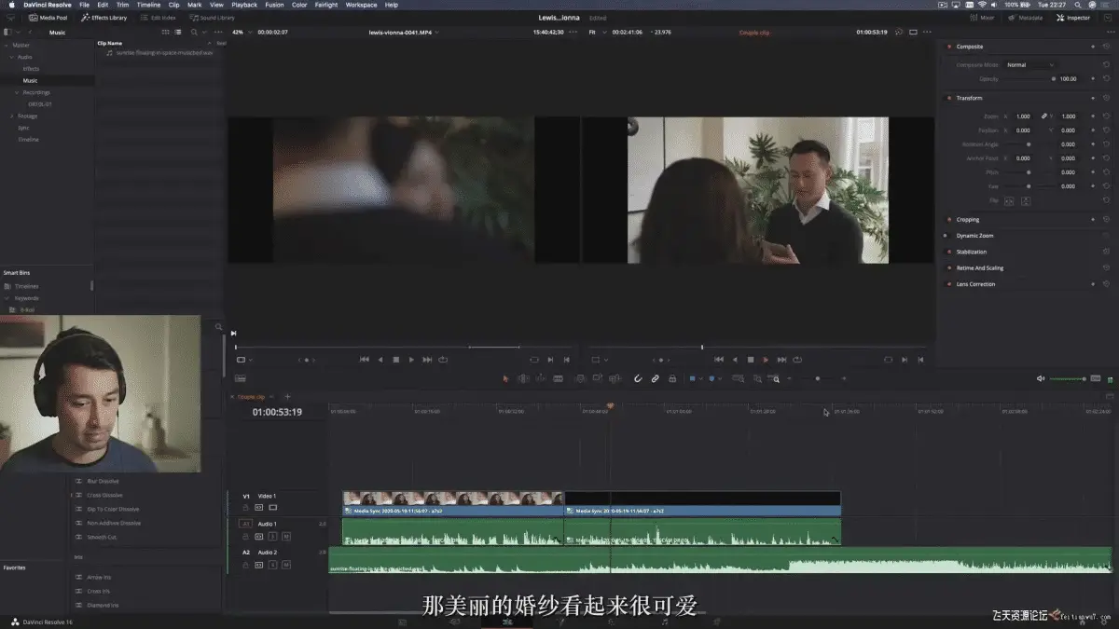Viewport: 1119px width, 629px height.
Task: Play the timeline viewer
Action: [766, 360]
